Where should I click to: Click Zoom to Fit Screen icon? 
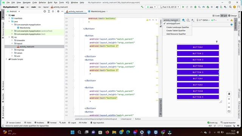(x=229, y=111)
